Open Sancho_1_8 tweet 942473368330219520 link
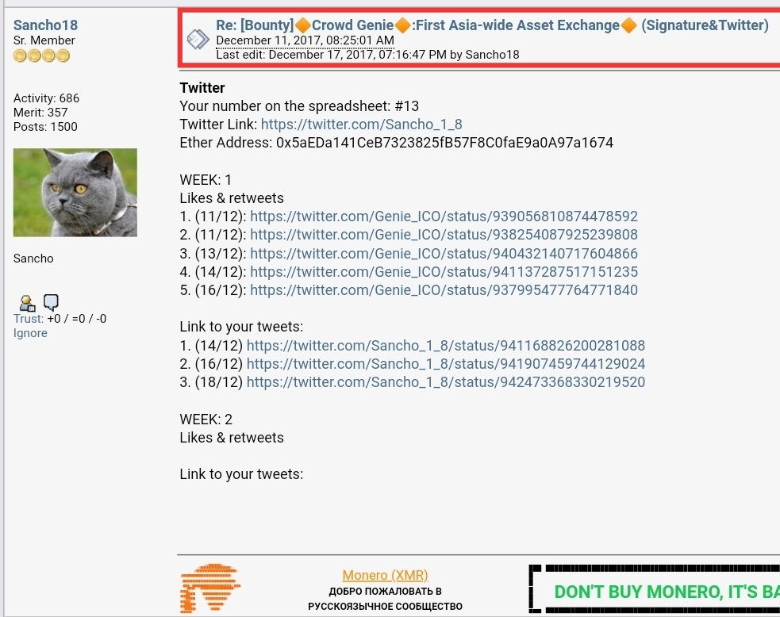 [x=446, y=381]
